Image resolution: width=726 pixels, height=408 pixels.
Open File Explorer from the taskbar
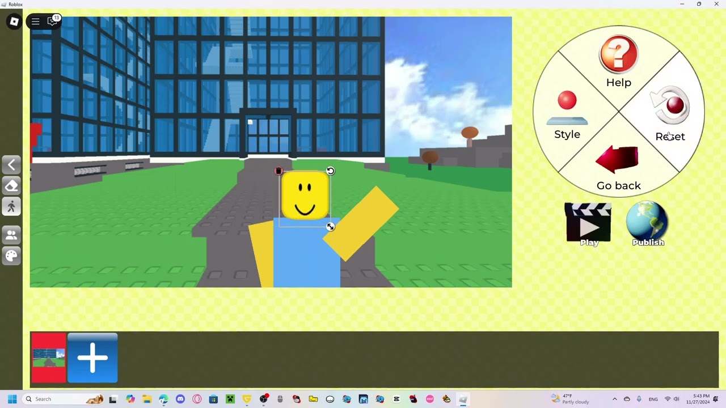coord(147,399)
